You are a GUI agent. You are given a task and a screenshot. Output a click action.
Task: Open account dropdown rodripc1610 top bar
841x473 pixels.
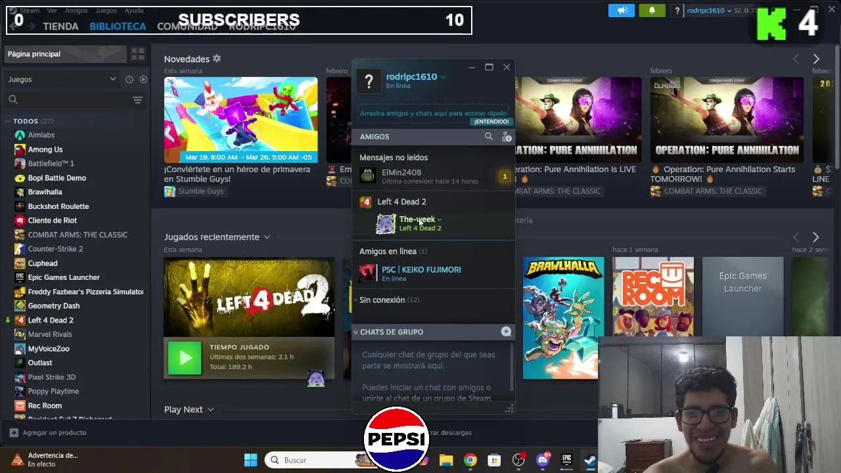pyautogui.click(x=709, y=11)
